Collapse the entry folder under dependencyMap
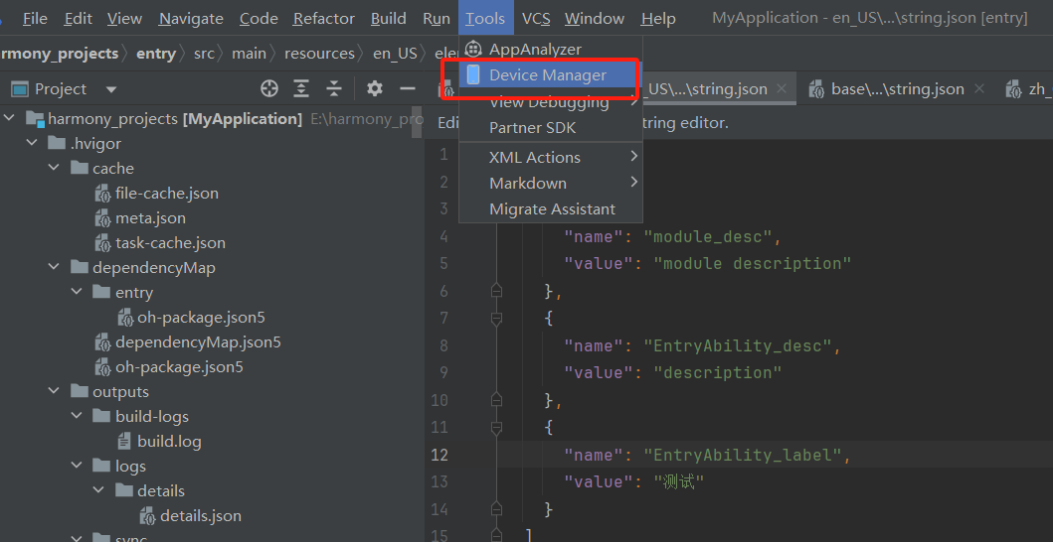 77,293
